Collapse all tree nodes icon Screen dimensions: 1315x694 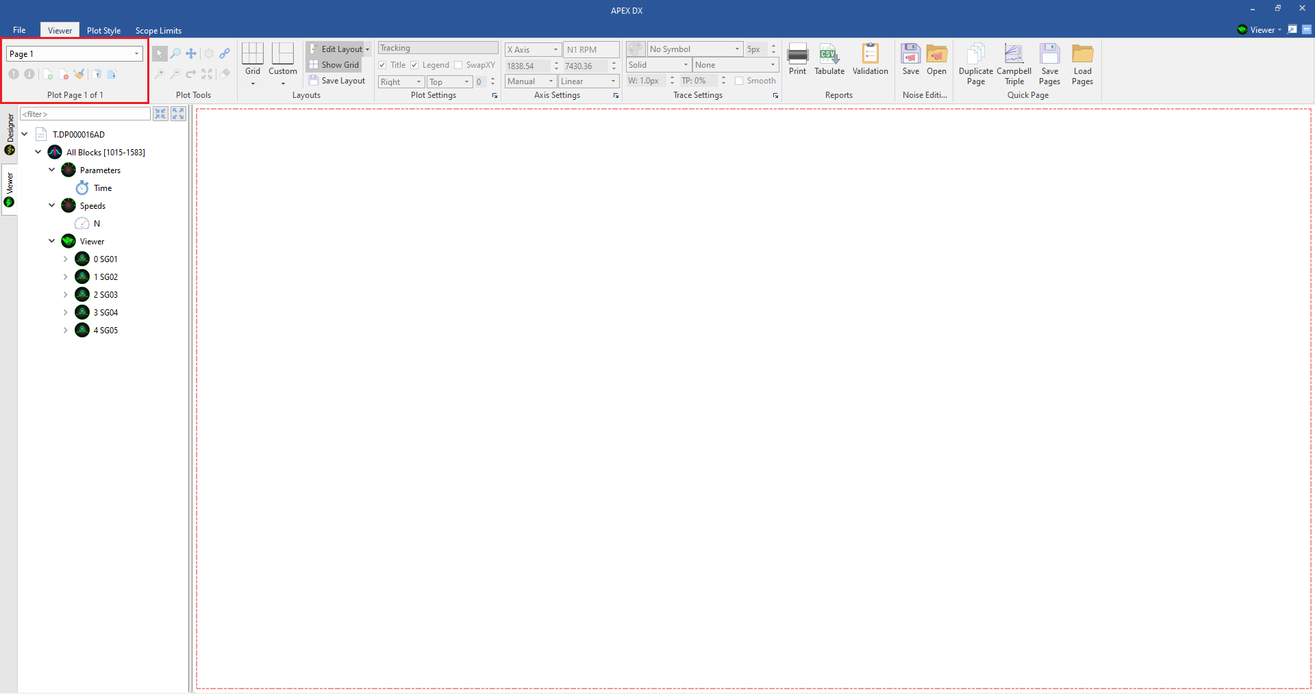click(160, 114)
